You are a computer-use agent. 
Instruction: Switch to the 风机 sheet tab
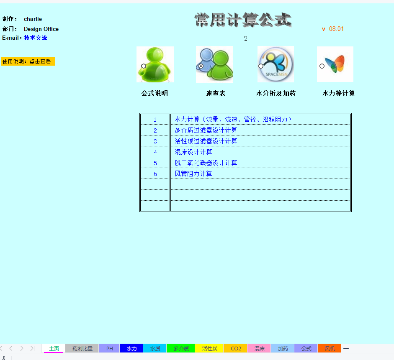point(330,348)
